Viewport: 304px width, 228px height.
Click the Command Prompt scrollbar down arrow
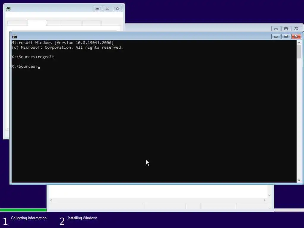pyautogui.click(x=299, y=180)
